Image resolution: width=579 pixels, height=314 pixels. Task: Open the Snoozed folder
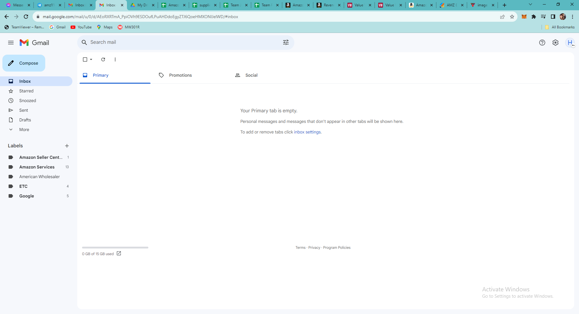(36, 101)
